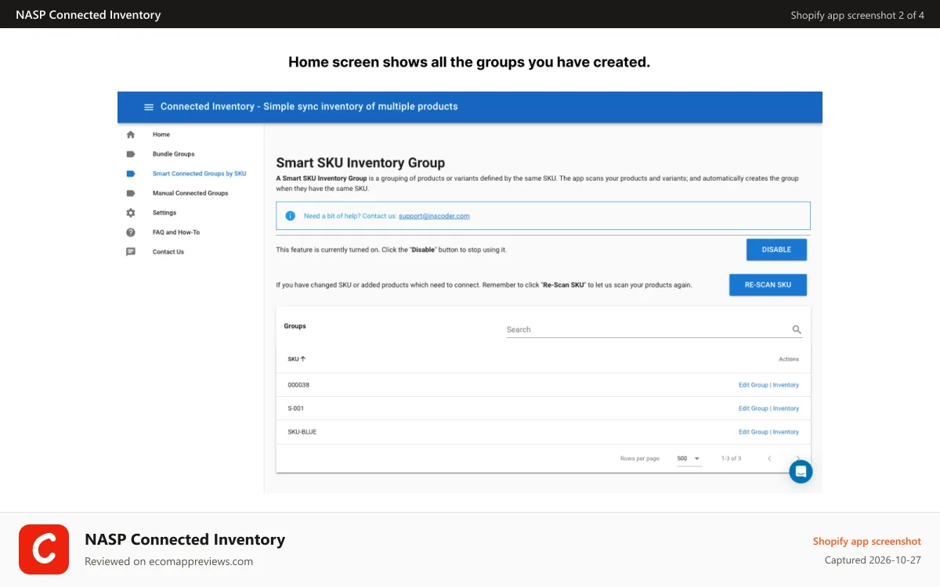940x587 pixels.
Task: Click Edit Group for SKU-BLUE
Action: (x=754, y=432)
